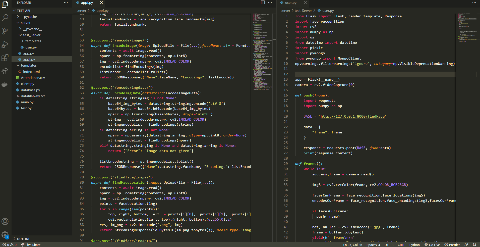Change the UTF-8 file encoding
This screenshot has width=480, height=247.
389,245
